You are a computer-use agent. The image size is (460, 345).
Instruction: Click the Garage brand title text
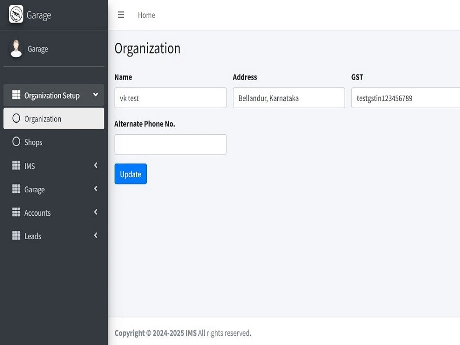pos(39,15)
